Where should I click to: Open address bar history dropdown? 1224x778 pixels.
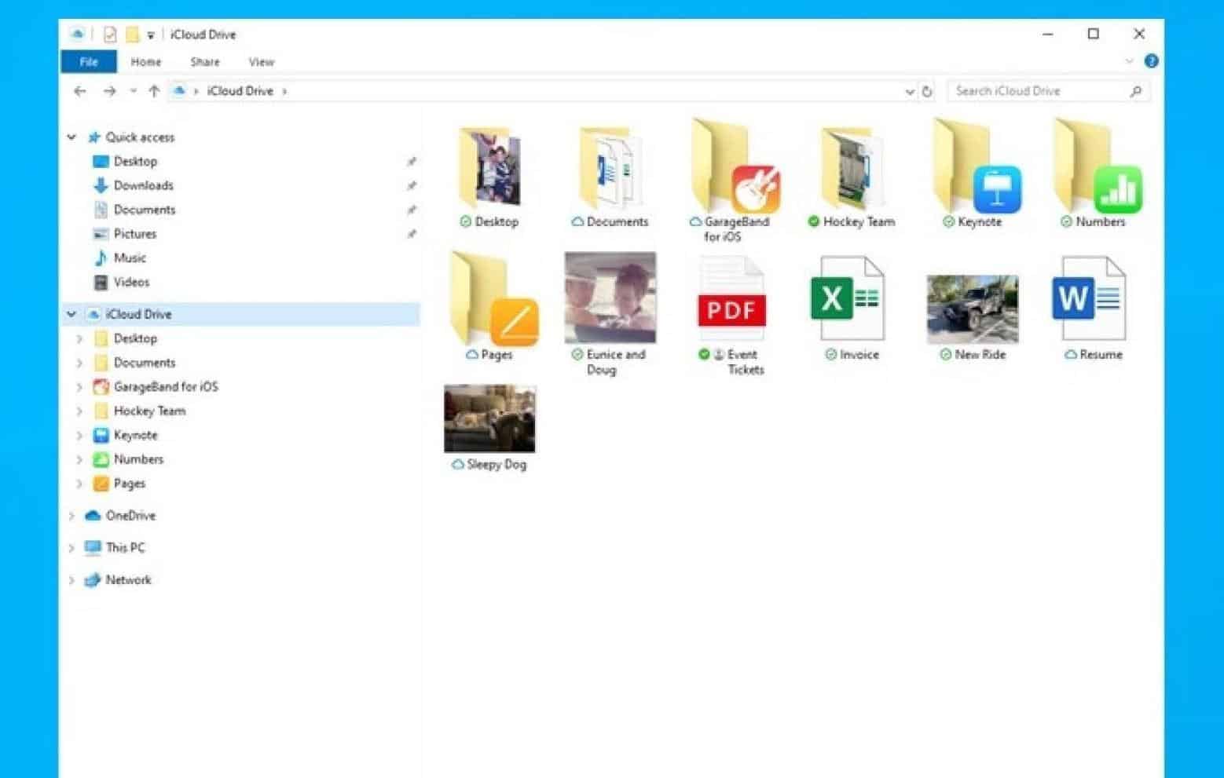(x=910, y=92)
